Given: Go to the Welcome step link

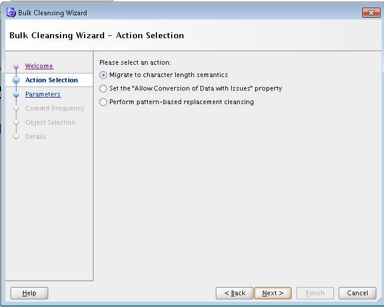Looking at the screenshot, I should point(39,66).
